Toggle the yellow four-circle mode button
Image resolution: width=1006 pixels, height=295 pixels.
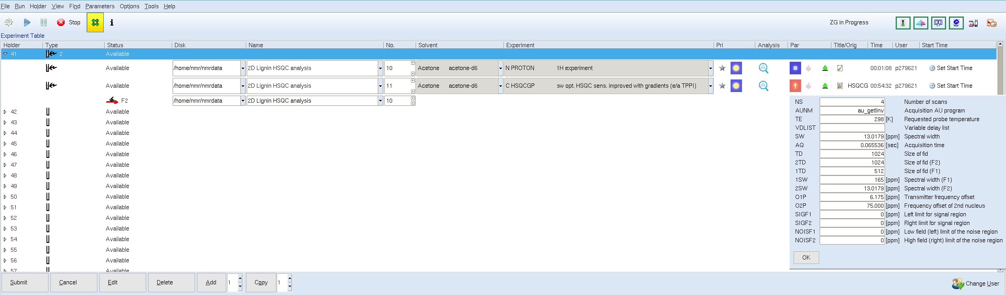point(95,22)
